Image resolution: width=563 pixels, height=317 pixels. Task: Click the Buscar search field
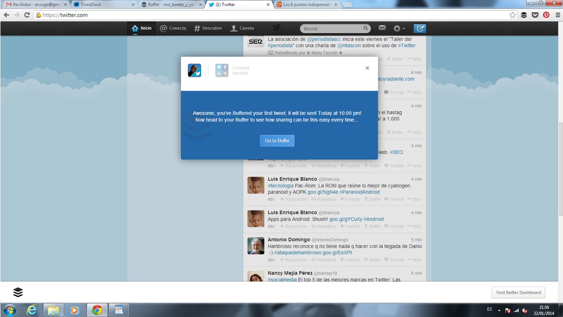point(335,28)
